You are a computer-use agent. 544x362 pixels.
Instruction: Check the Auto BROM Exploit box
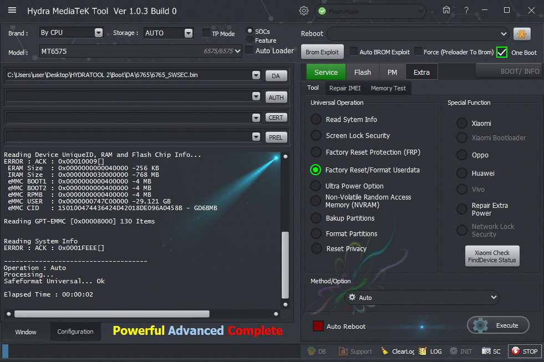pos(354,52)
